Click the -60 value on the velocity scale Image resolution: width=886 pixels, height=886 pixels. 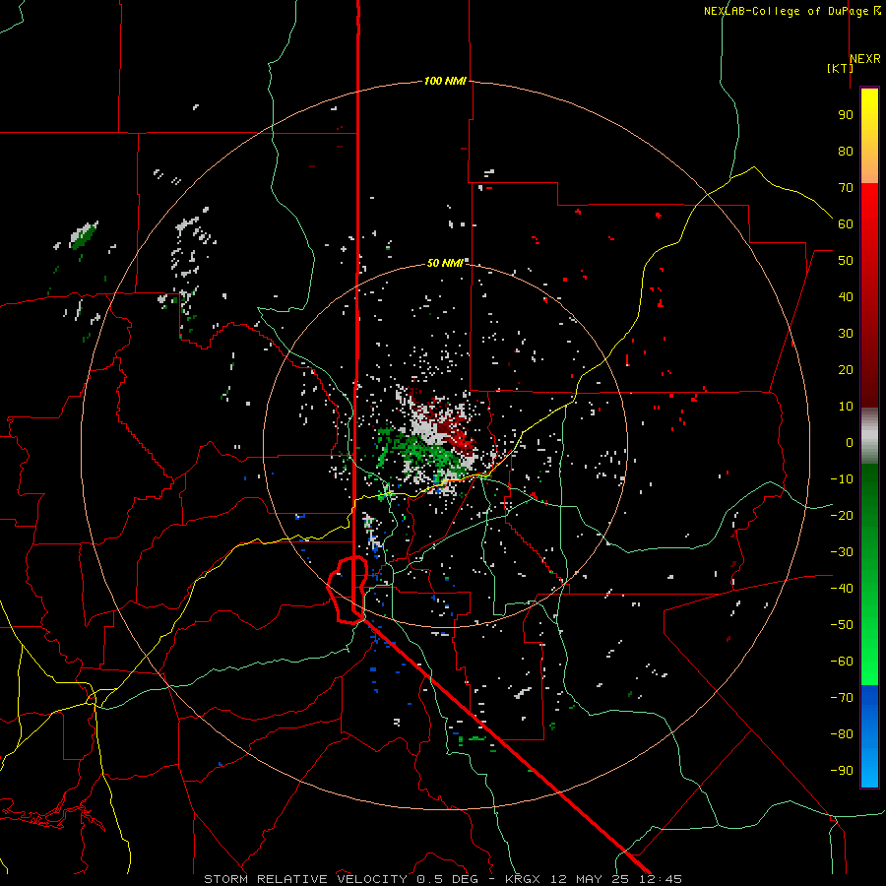(842, 662)
